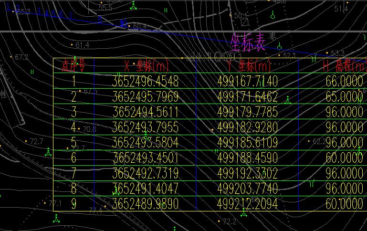Click Y value 499171.6462
The image size is (367, 231).
click(x=248, y=96)
